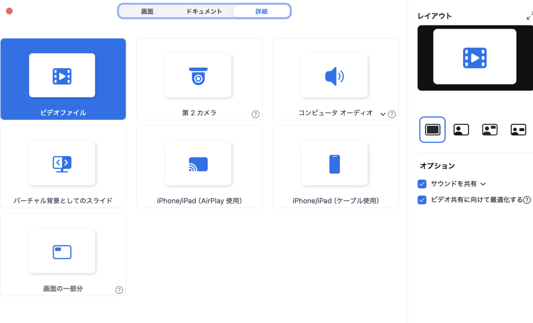Click the 画面の一部分 label text
Image resolution: width=533 pixels, height=323 pixels.
[63, 289]
